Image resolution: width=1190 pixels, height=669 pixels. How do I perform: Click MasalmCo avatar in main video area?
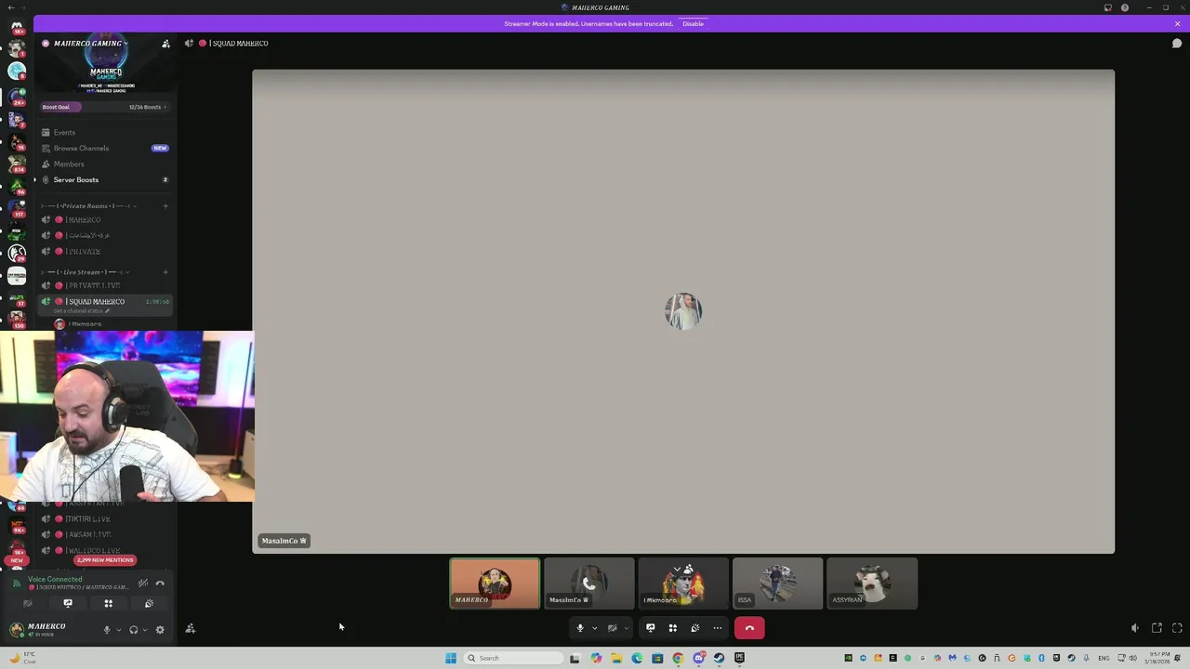pyautogui.click(x=683, y=312)
